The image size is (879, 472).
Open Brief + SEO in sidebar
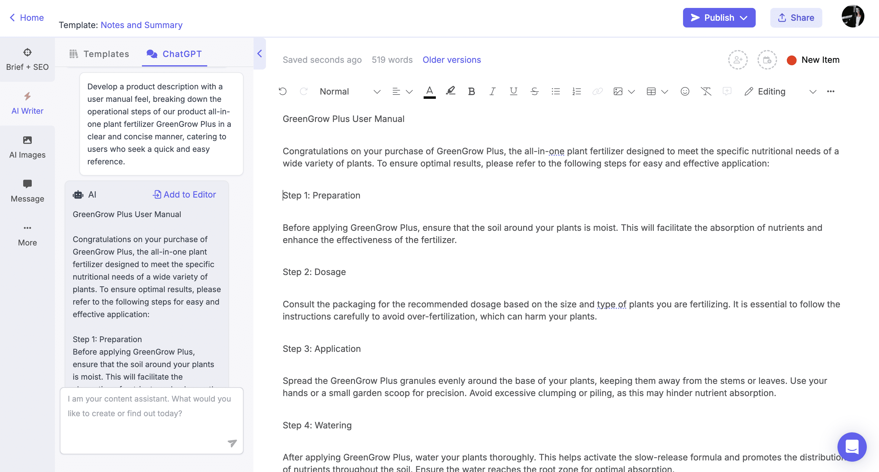coord(27,59)
